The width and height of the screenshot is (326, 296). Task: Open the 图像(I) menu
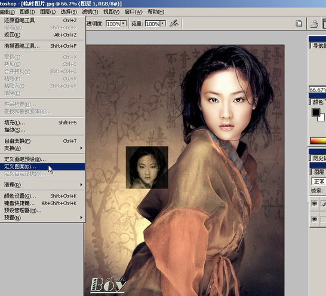tap(27, 12)
